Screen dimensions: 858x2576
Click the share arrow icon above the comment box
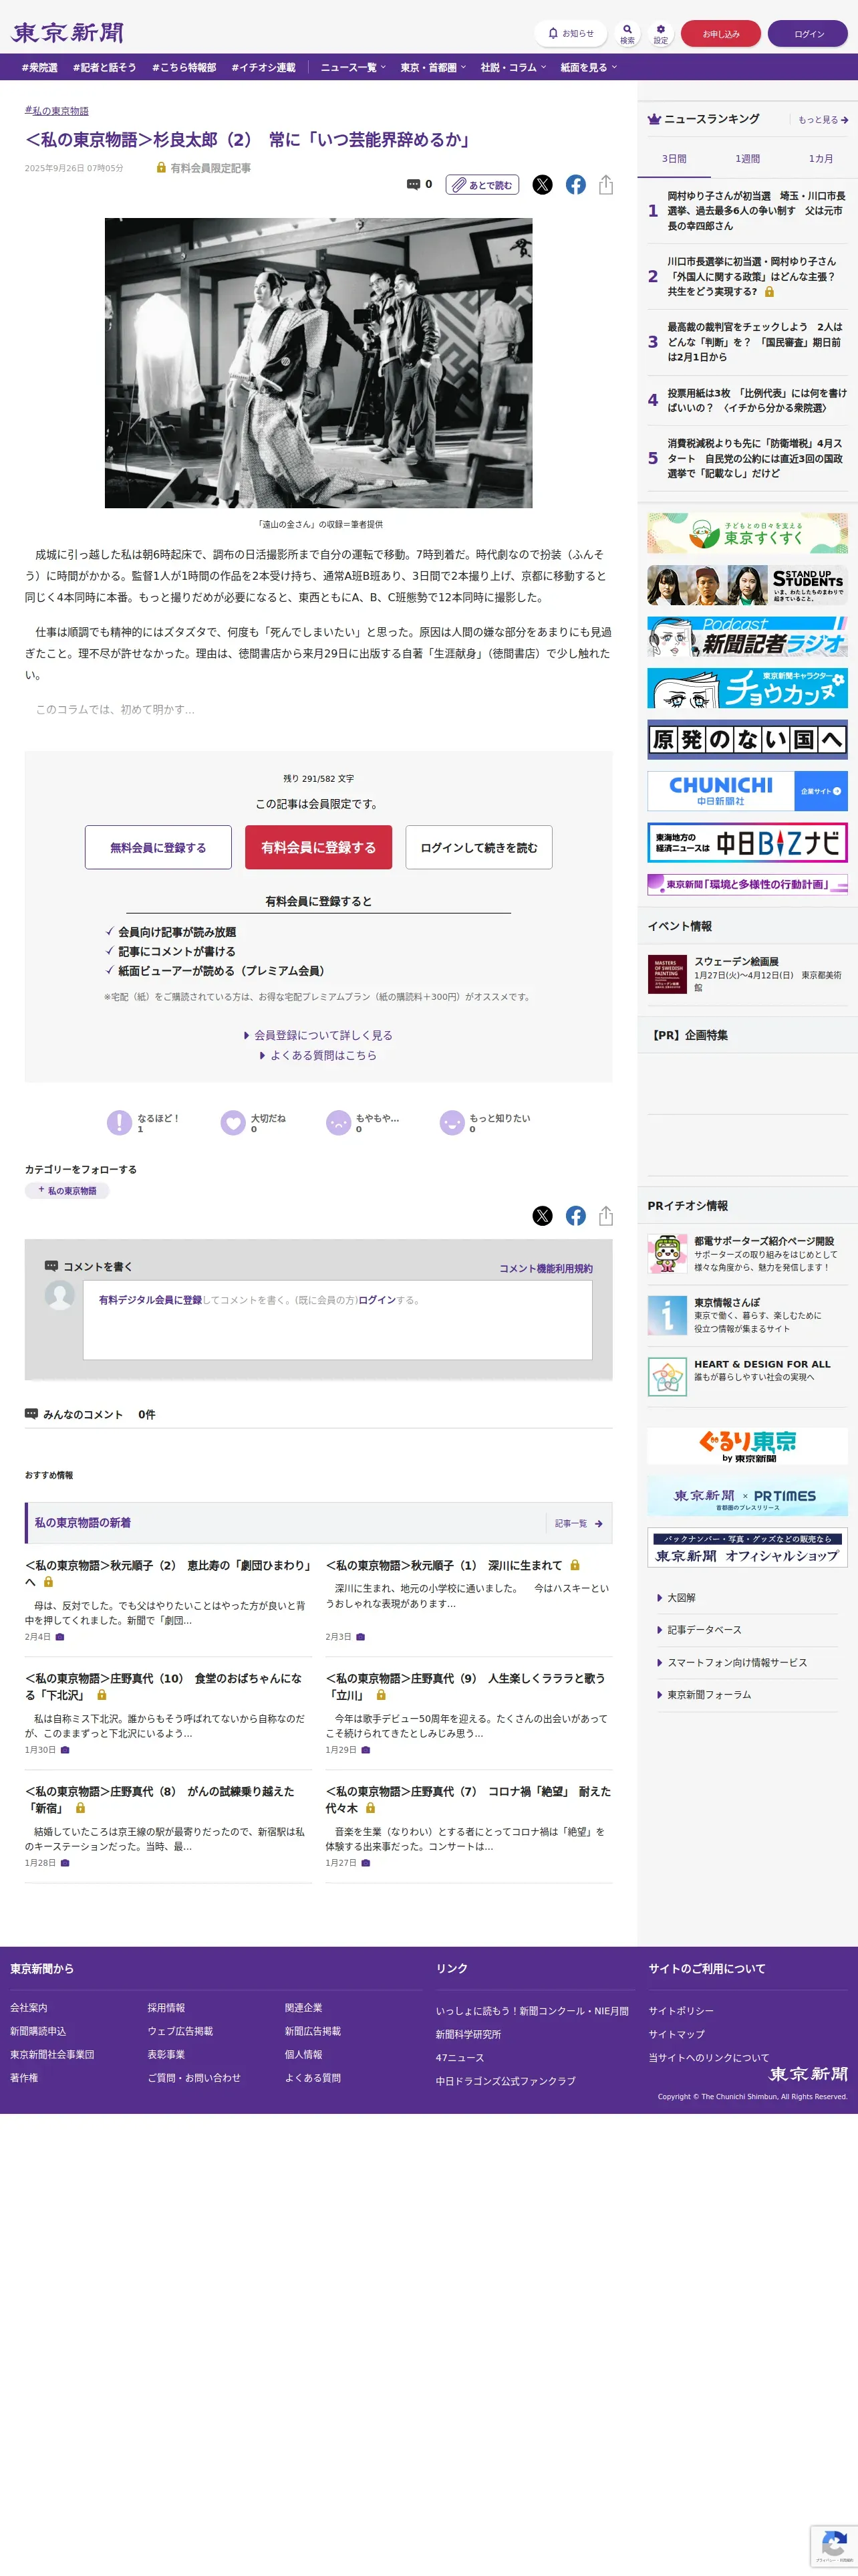[x=605, y=1215]
